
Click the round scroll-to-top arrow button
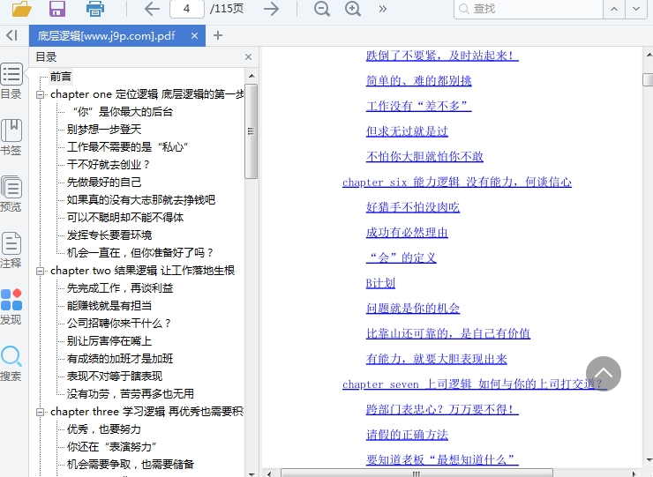(604, 374)
